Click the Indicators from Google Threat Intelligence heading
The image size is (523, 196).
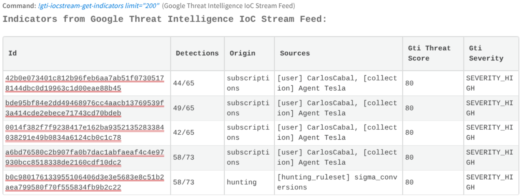(165, 19)
